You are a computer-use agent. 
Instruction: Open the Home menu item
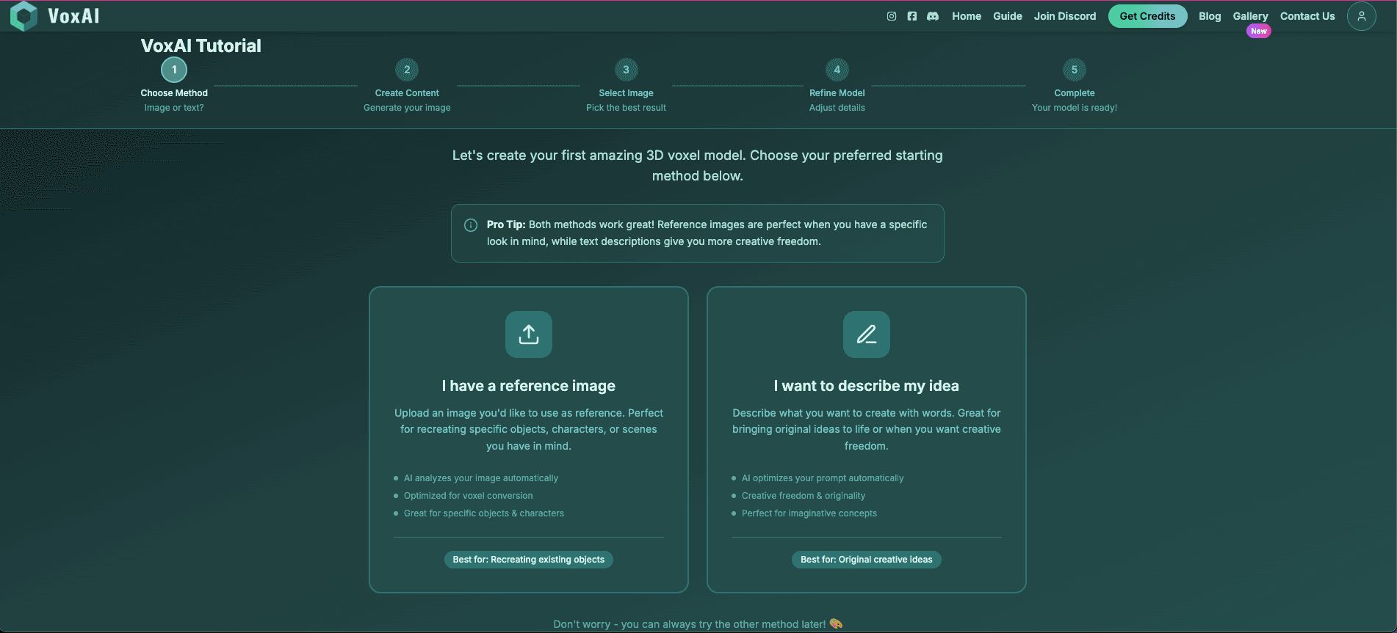point(966,16)
